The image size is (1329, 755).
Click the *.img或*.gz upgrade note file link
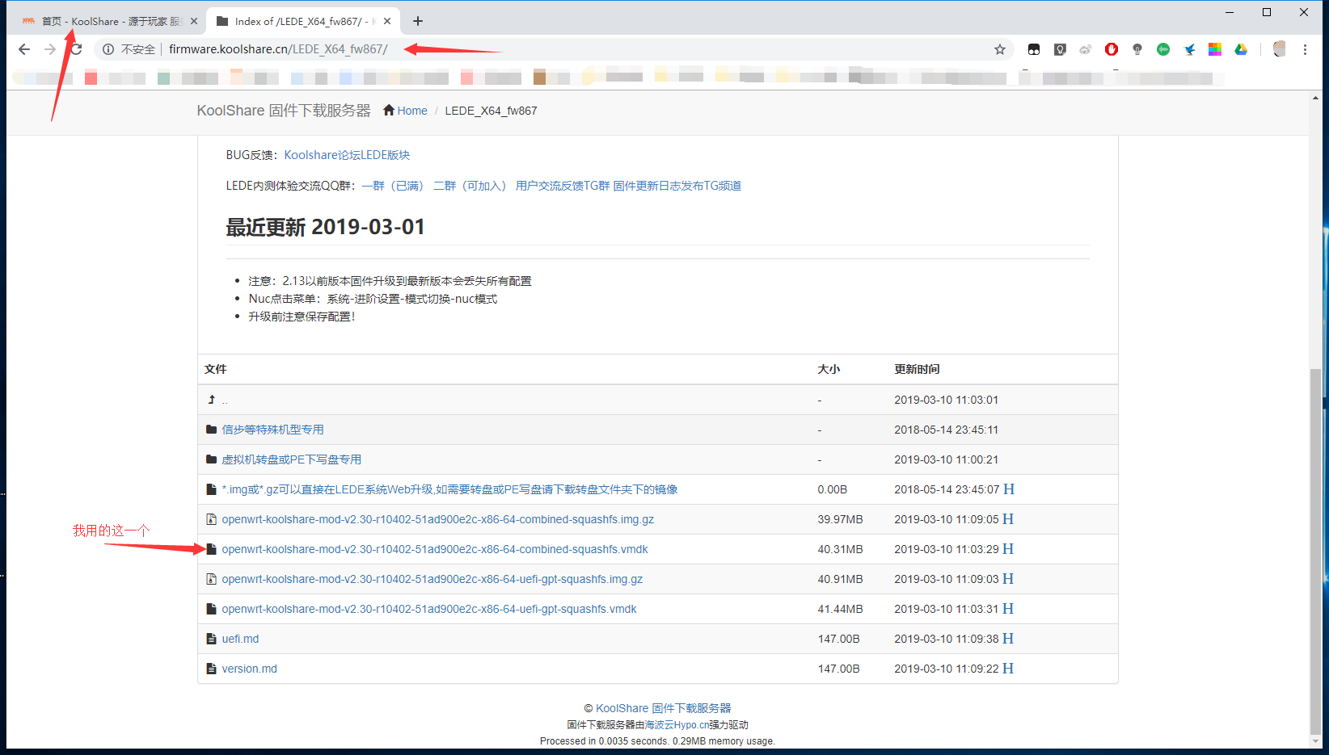click(449, 489)
